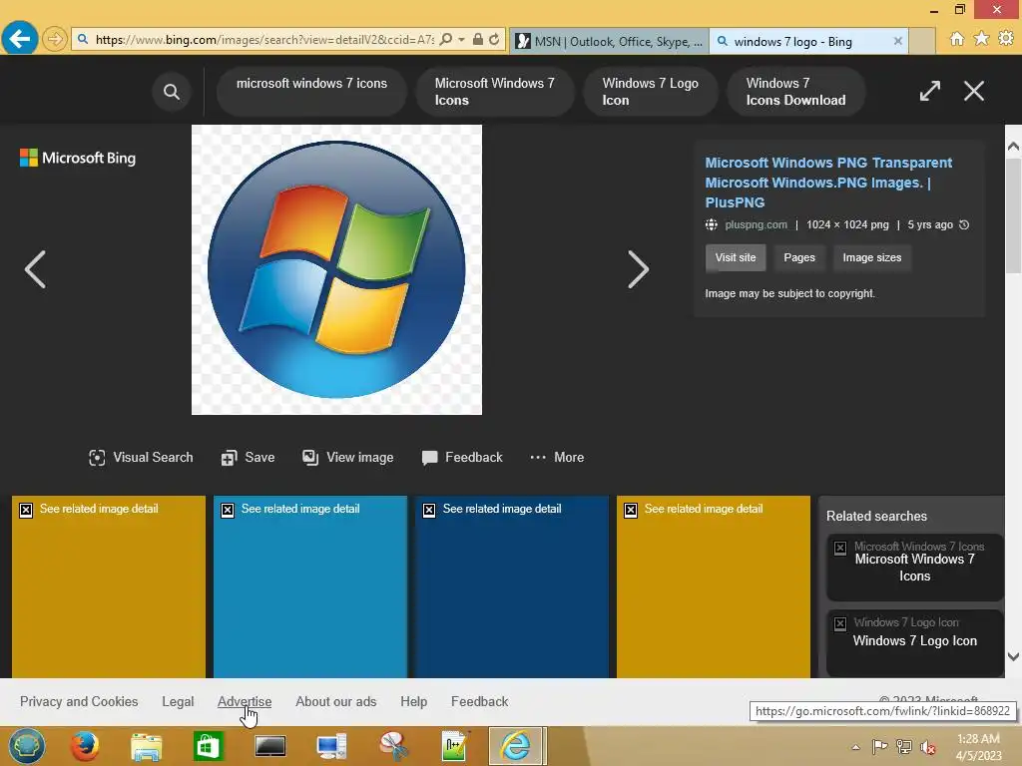Open About our ads footer link
This screenshot has width=1022, height=766.
[x=335, y=701]
